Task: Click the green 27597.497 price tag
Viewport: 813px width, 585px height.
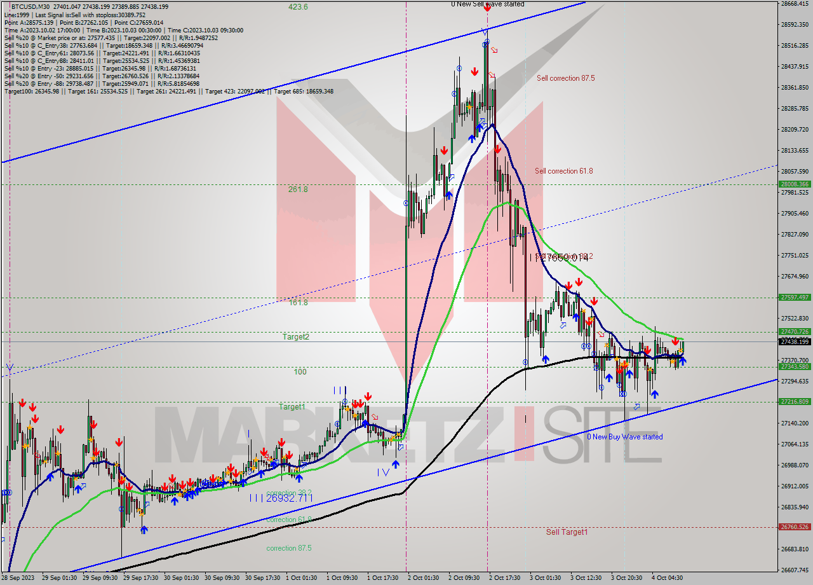Action: pos(795,297)
